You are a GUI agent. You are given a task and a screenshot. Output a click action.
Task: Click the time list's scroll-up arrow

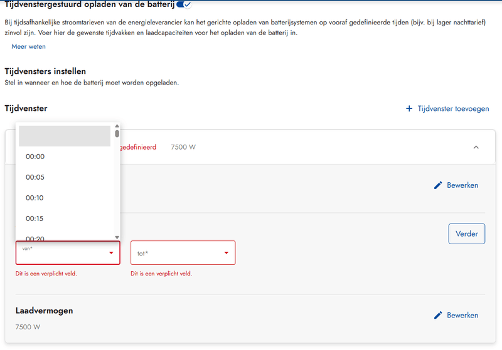(117, 126)
